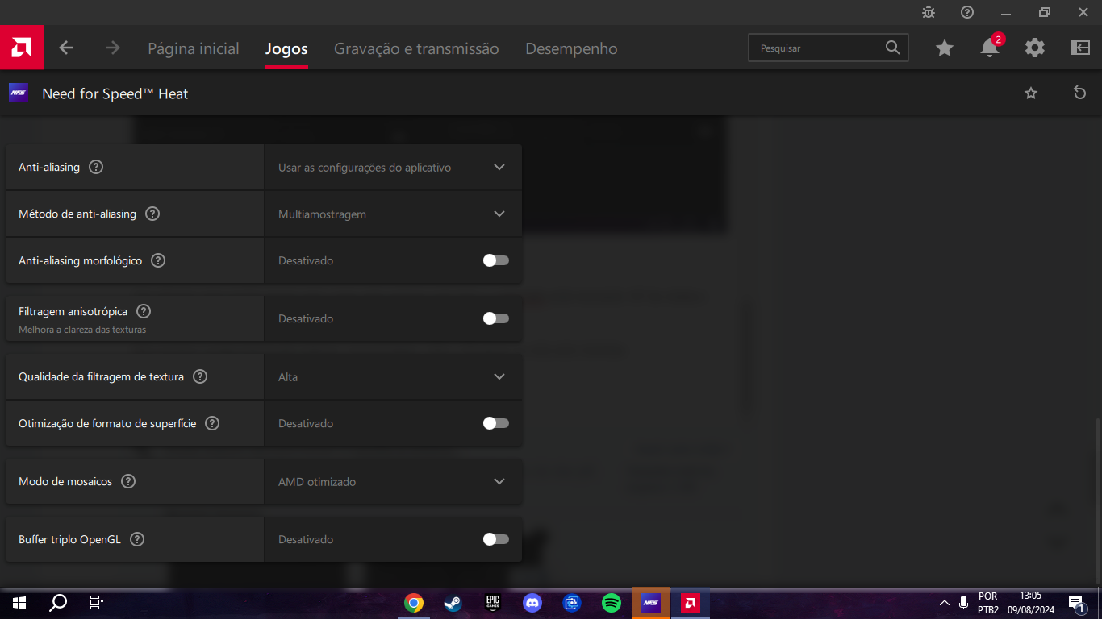Enable Buffer triplo OpenGL toggle

(495, 539)
